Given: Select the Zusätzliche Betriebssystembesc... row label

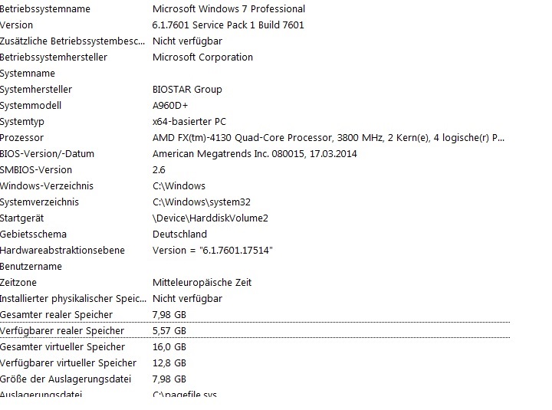Looking at the screenshot, I should 73,41.
